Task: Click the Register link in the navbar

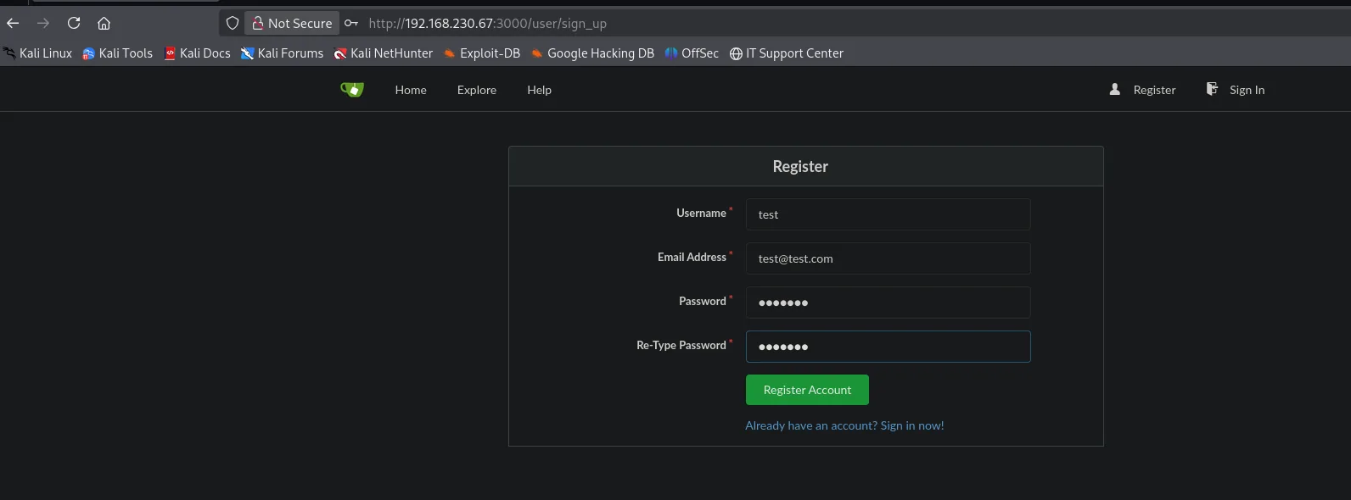Action: (1143, 90)
